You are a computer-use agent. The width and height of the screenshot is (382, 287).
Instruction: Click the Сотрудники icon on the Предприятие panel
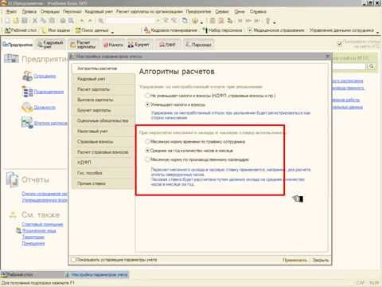pos(27,76)
